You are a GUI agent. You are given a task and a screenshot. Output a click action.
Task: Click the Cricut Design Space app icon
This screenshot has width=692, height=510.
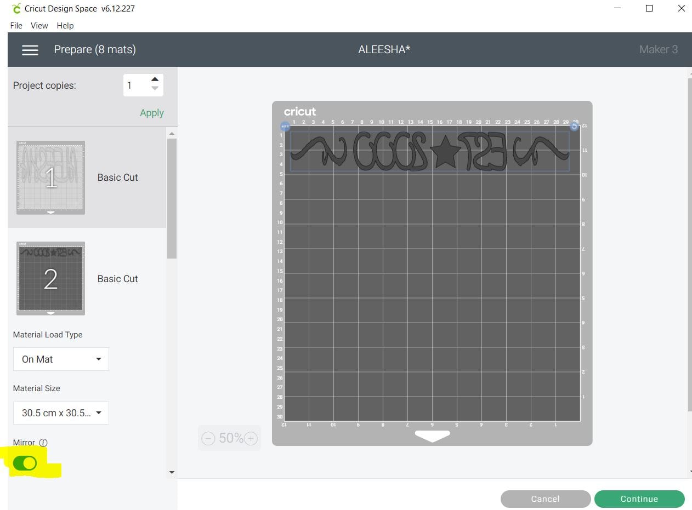point(16,8)
